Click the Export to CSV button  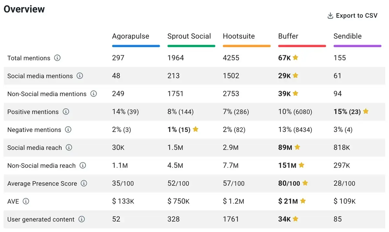point(356,15)
